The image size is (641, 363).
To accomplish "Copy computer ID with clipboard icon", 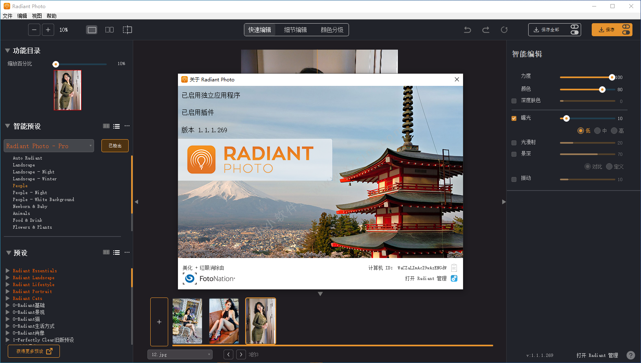I will [x=454, y=268].
